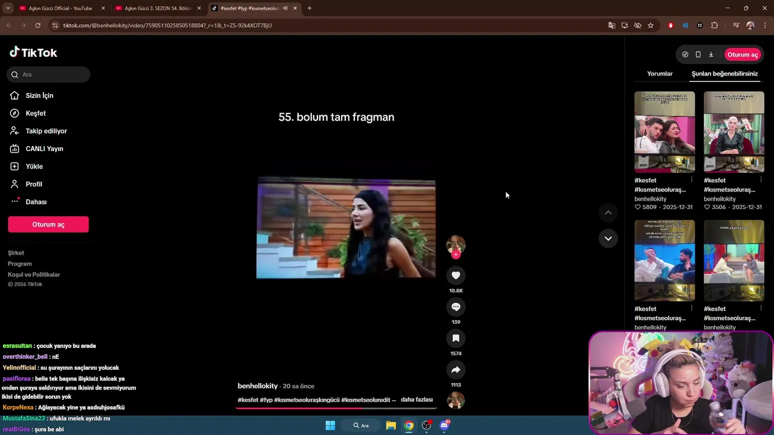
Task: Like the video with heart icon
Action: tap(456, 275)
